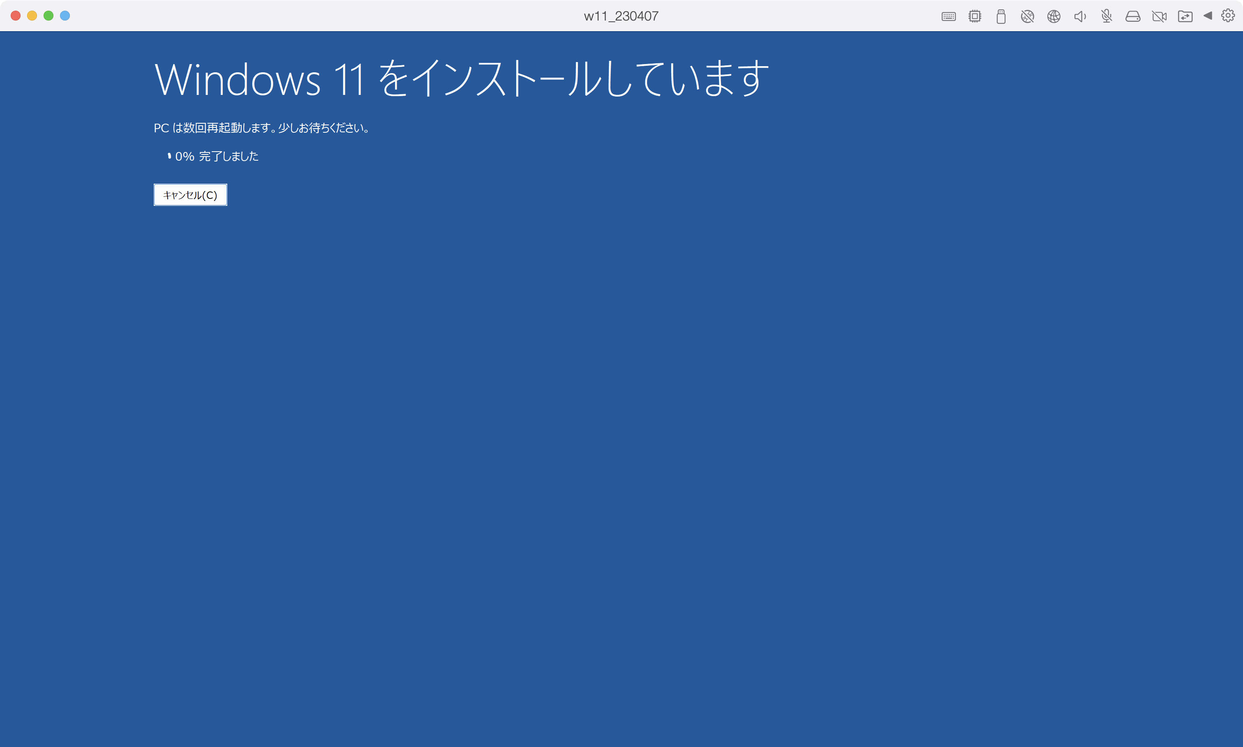
Task: Open the hard disk drive icon
Action: (x=1133, y=16)
